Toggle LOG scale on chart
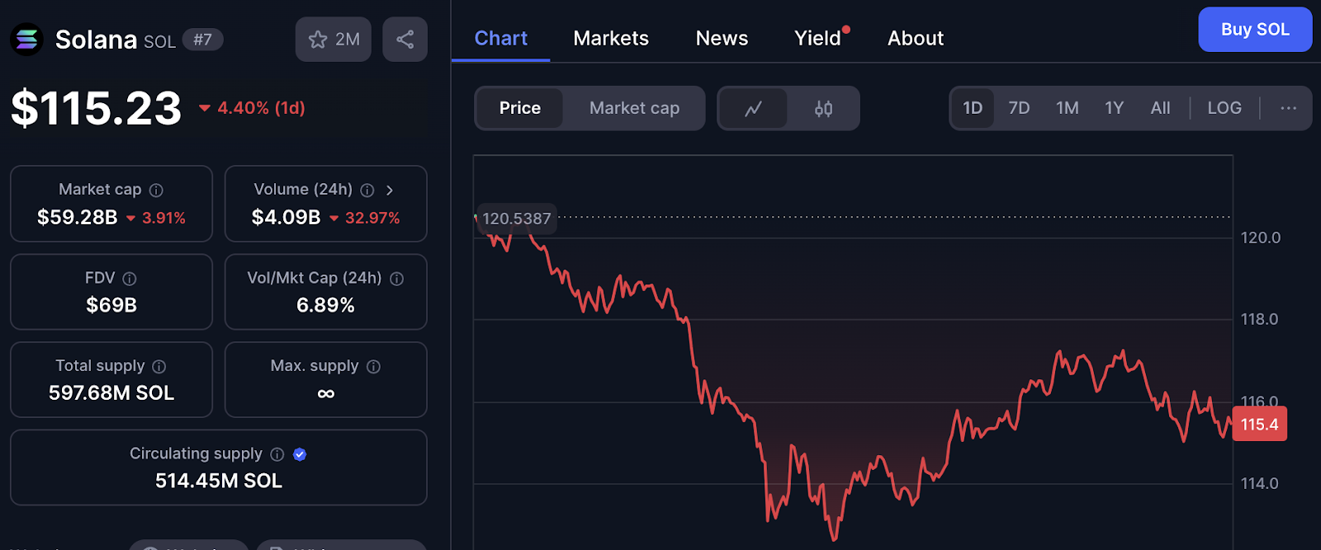The width and height of the screenshot is (1321, 550). 1224,108
